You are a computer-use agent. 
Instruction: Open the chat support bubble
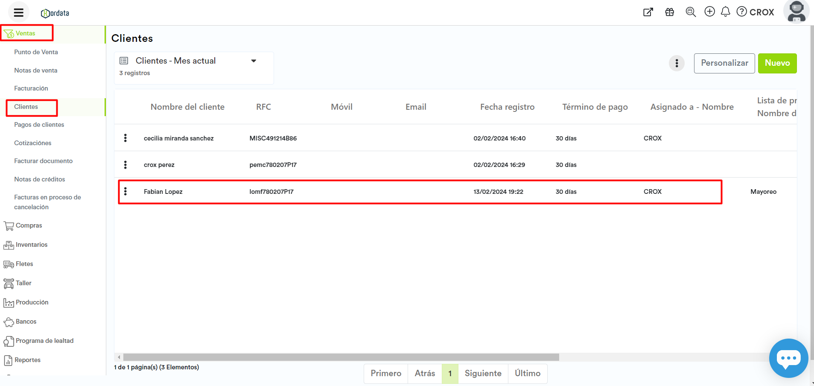[788, 358]
